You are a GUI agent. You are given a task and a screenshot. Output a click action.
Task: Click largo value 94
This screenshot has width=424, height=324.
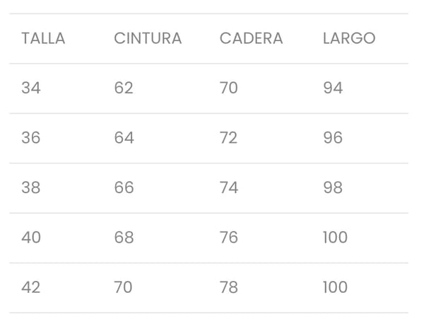click(333, 88)
